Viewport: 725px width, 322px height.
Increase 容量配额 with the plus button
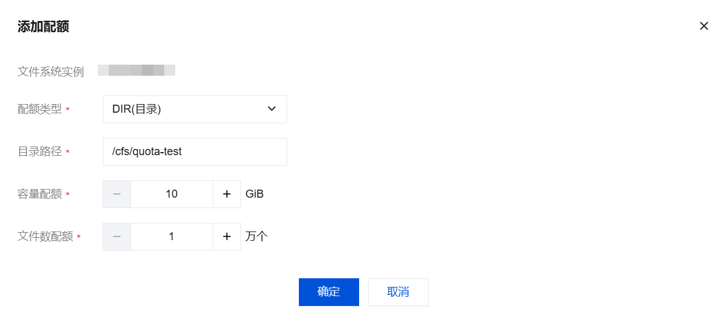[227, 194]
